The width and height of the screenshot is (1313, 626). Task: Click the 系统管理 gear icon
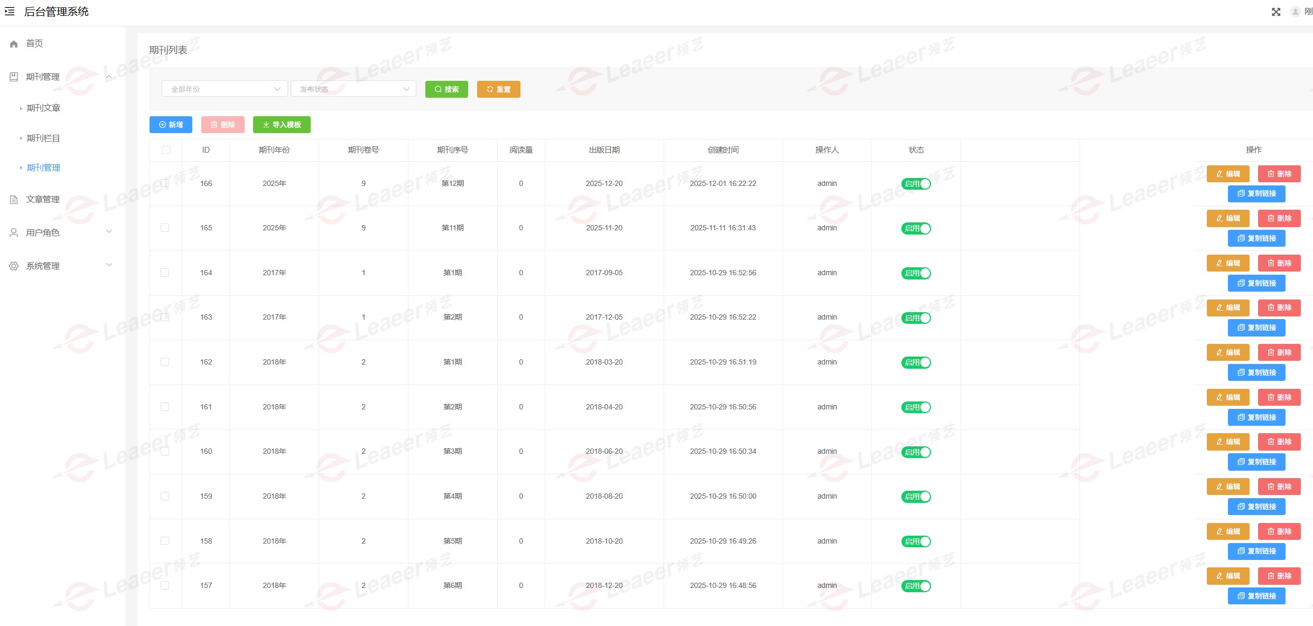14,266
